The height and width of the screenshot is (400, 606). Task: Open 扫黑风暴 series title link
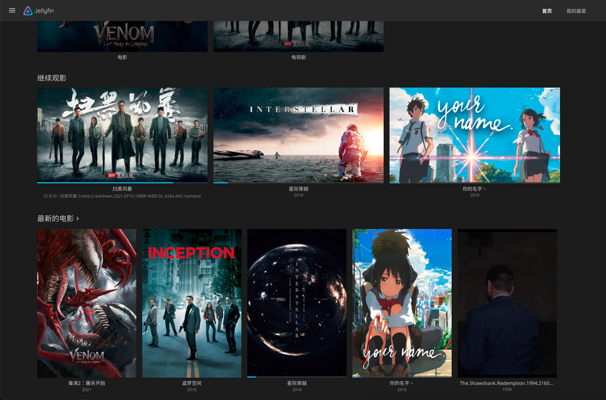(122, 189)
